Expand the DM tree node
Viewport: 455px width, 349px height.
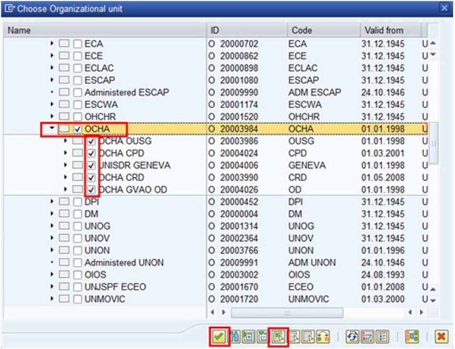[x=52, y=213]
